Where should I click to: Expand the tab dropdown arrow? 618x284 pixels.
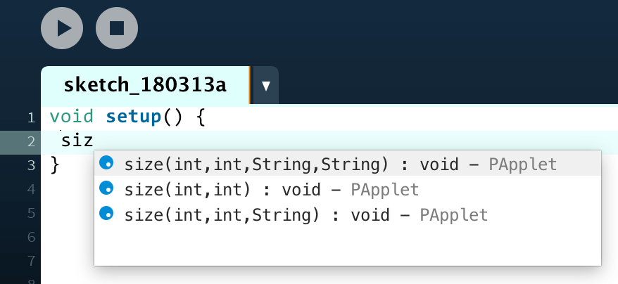pyautogui.click(x=265, y=86)
